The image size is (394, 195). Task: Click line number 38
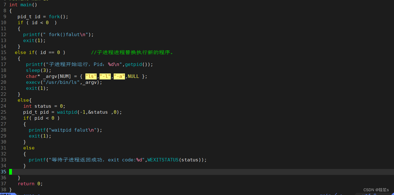(x=3, y=190)
